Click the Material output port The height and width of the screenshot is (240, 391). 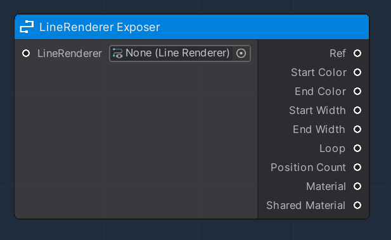click(x=357, y=186)
